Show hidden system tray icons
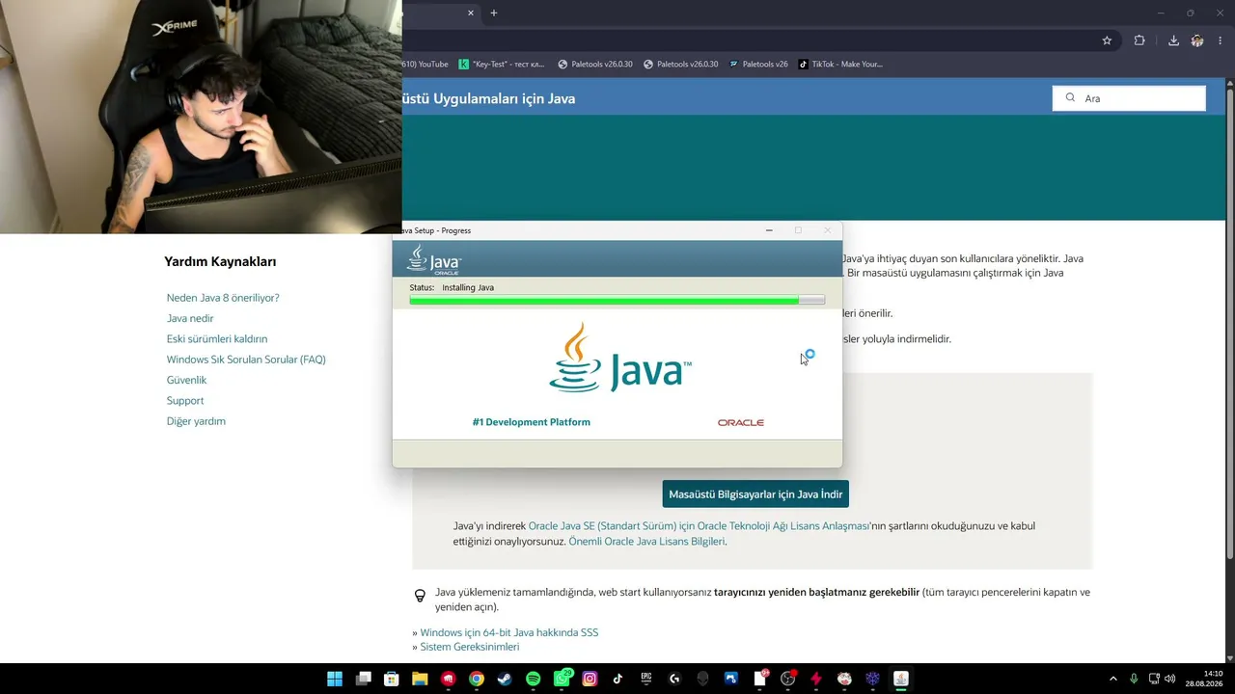Image resolution: width=1235 pixels, height=694 pixels. [x=1112, y=679]
